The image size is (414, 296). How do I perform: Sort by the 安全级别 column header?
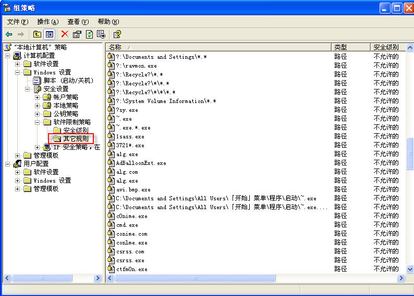pos(388,47)
